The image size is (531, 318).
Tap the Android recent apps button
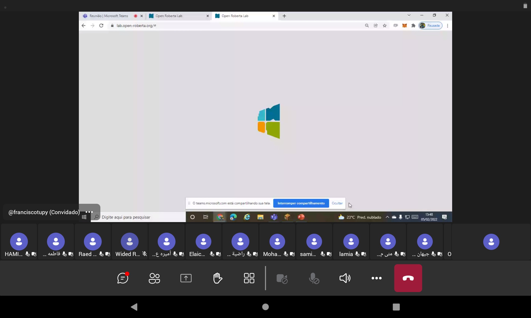click(x=396, y=307)
